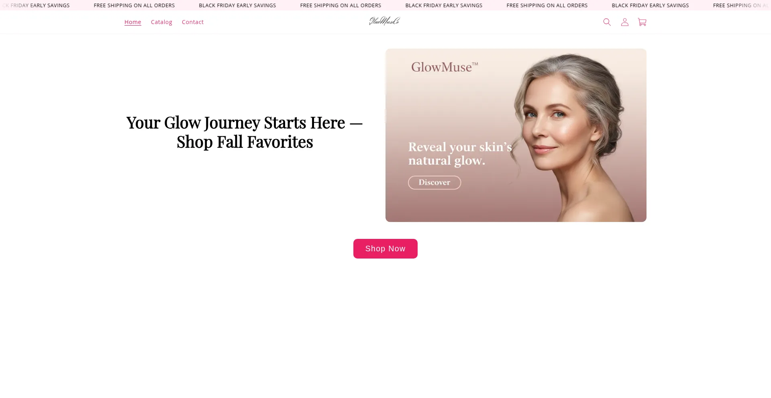Go to the Home nav link
The image size is (771, 398).
click(133, 22)
